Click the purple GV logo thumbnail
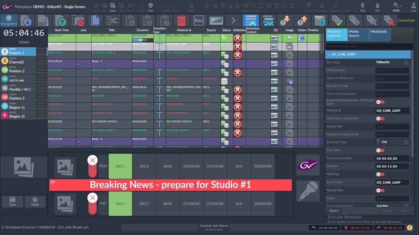The image size is (419, 235). [308, 165]
